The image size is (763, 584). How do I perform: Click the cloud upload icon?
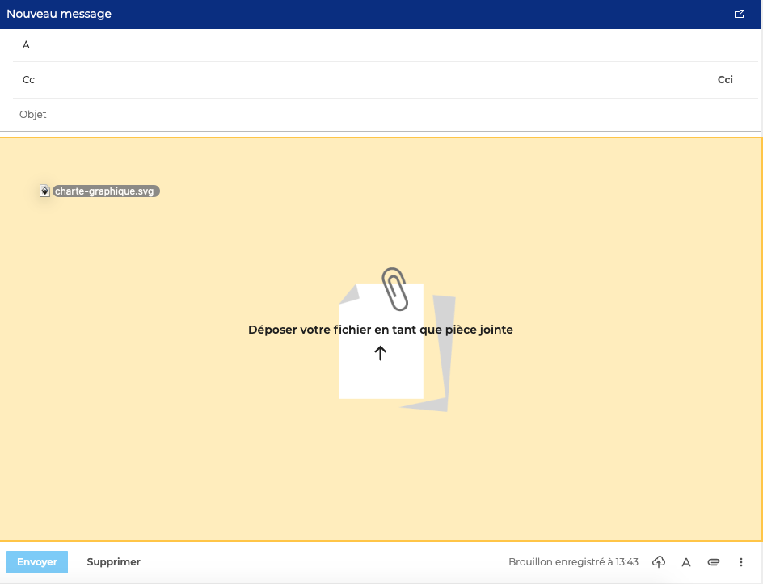pos(659,561)
